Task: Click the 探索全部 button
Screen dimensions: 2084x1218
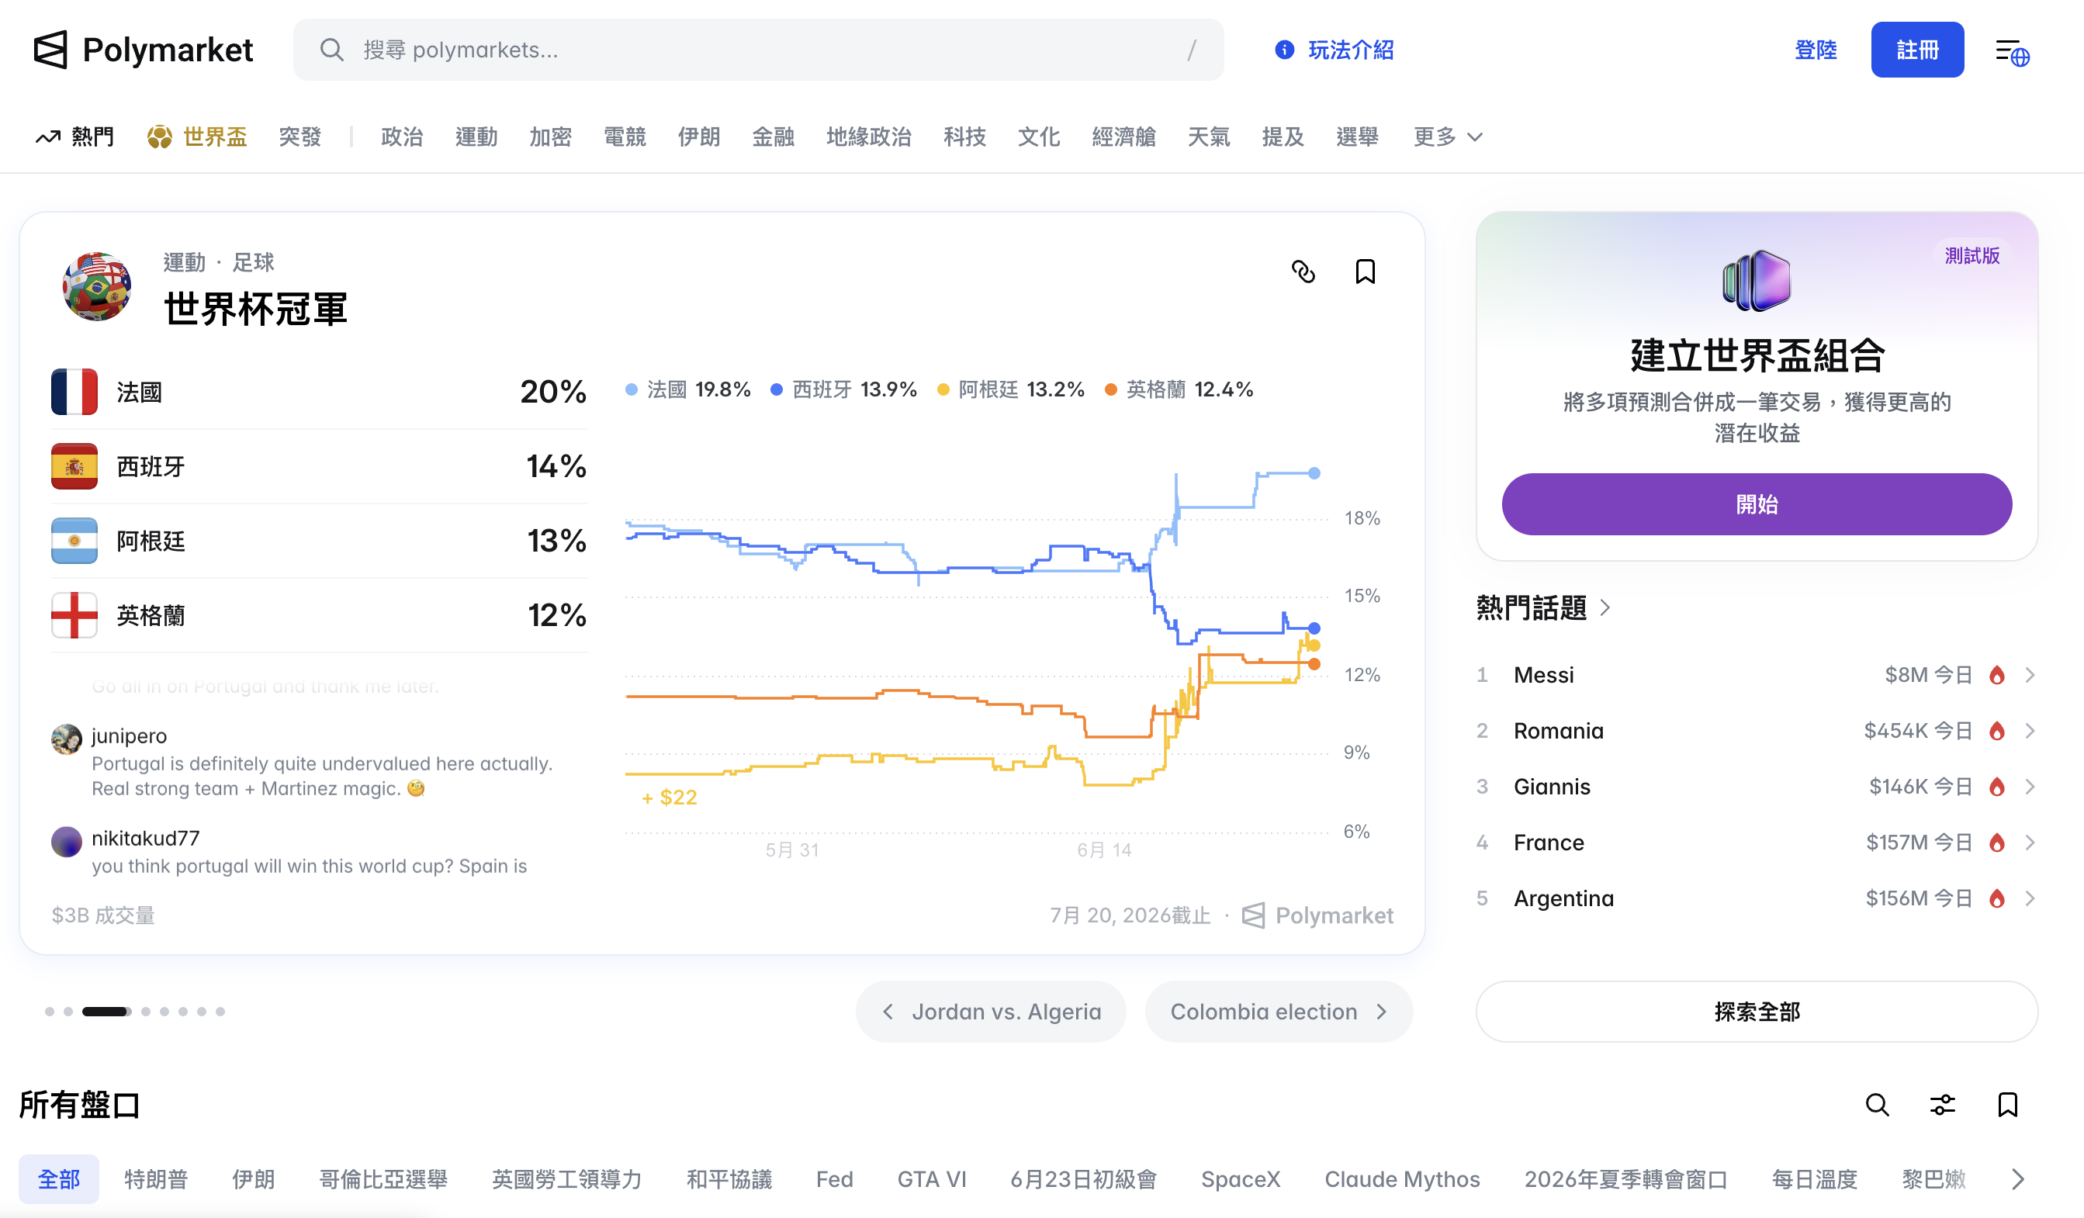Action: point(1757,1012)
